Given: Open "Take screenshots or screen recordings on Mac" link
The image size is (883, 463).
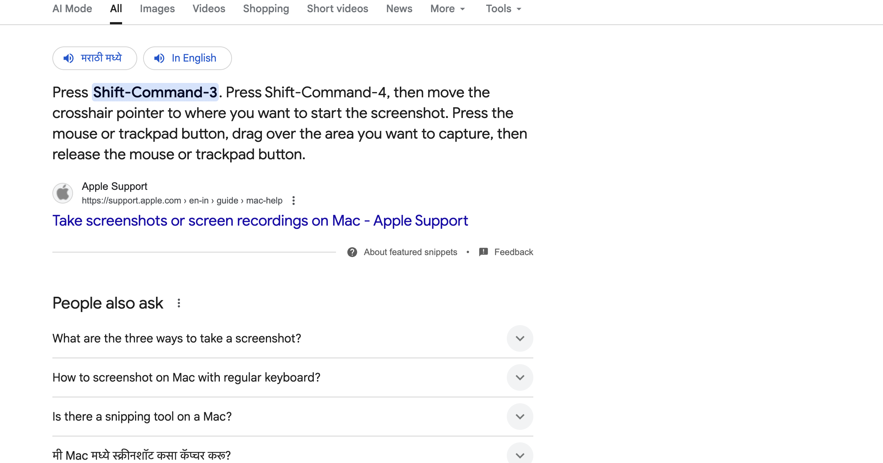Looking at the screenshot, I should 260,221.
